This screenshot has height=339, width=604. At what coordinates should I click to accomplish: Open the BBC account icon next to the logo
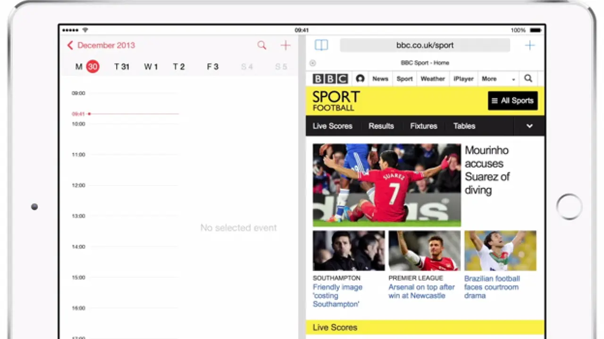(360, 79)
